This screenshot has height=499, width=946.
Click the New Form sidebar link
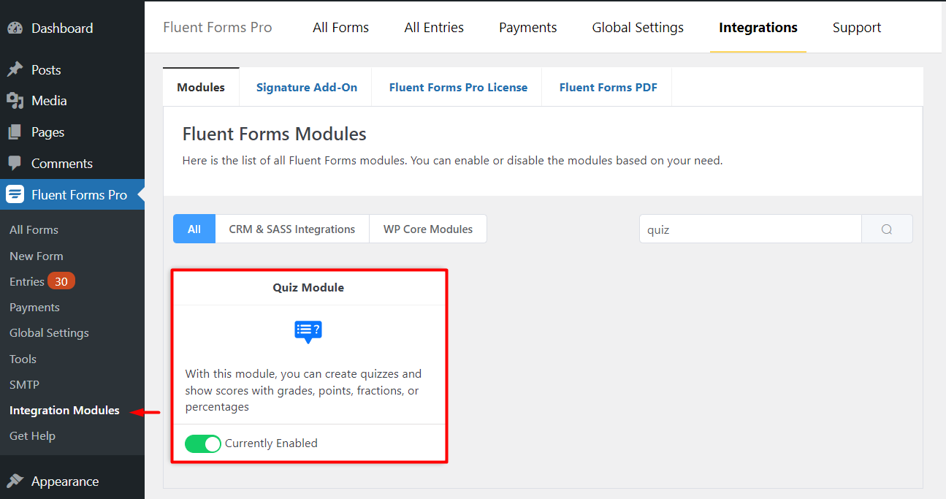point(37,256)
